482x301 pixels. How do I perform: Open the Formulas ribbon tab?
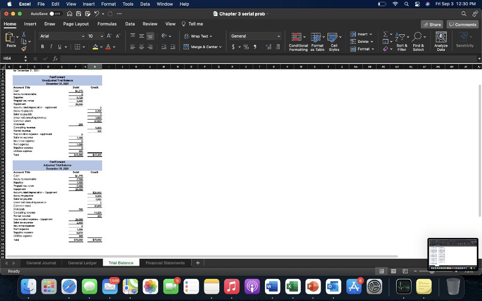pos(107,24)
